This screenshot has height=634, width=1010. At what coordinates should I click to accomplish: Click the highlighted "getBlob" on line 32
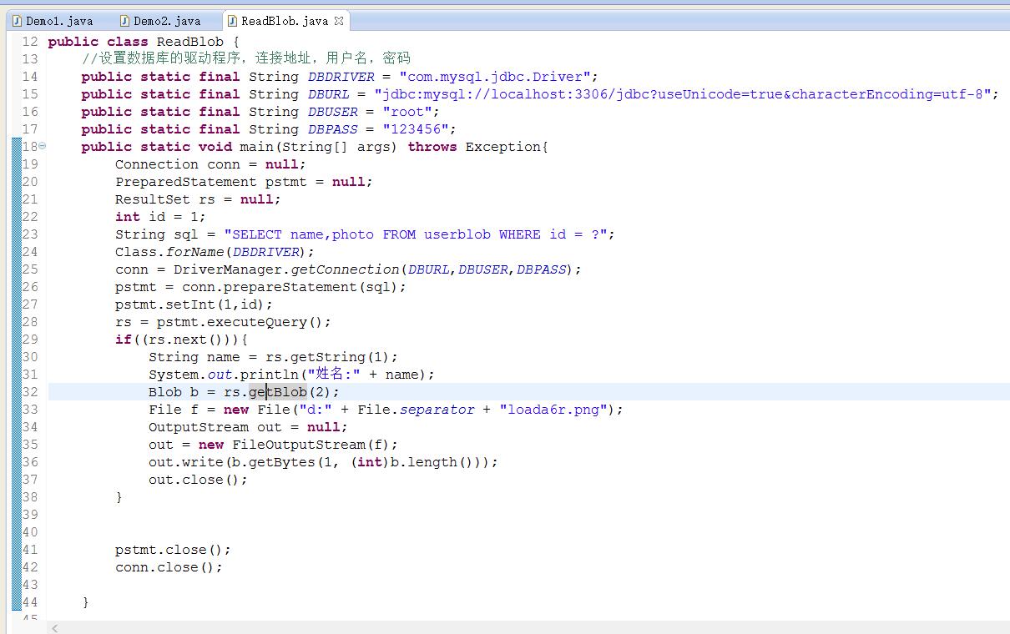click(x=278, y=392)
